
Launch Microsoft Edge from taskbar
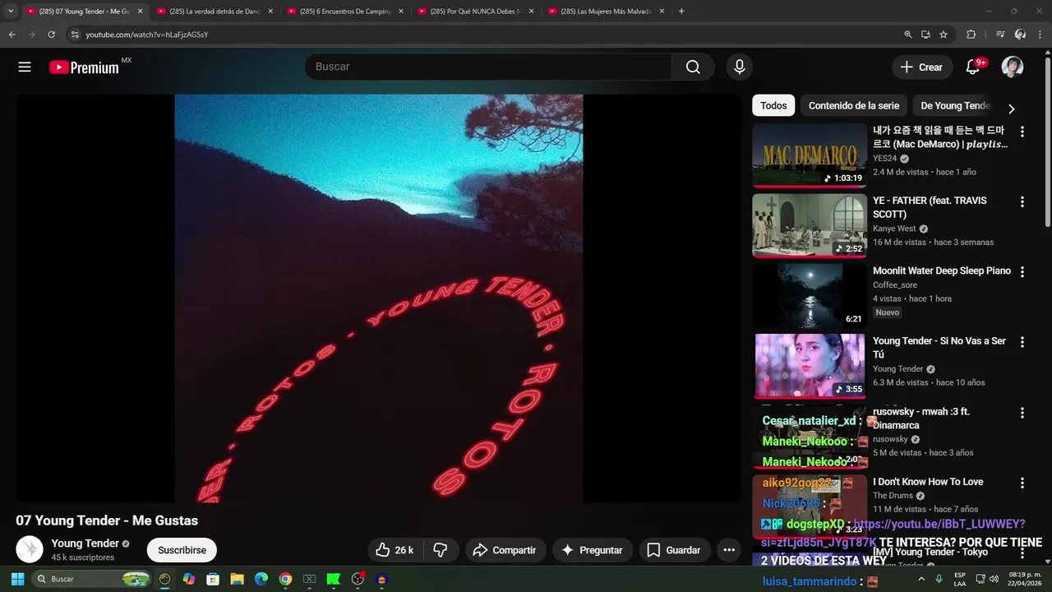[261, 579]
